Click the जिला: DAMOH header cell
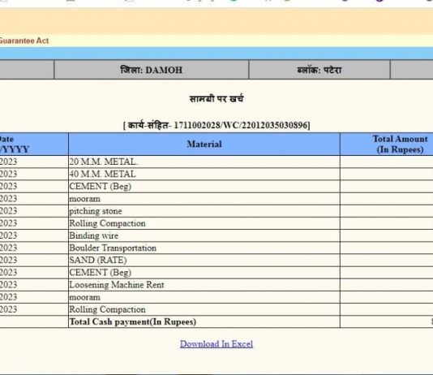Viewport: 433px width, 375px height. pyautogui.click(x=152, y=70)
